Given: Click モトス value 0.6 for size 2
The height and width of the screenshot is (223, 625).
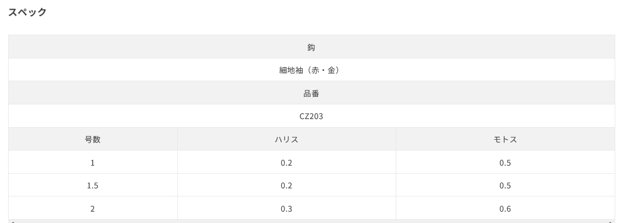Looking at the screenshot, I should [x=505, y=208].
